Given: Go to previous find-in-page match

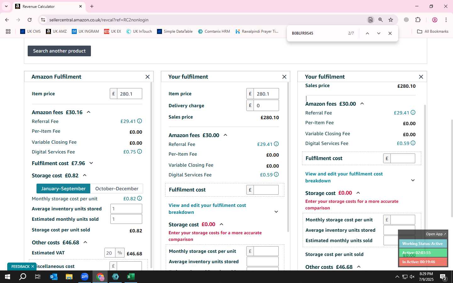Looking at the screenshot, I should coord(367,33).
